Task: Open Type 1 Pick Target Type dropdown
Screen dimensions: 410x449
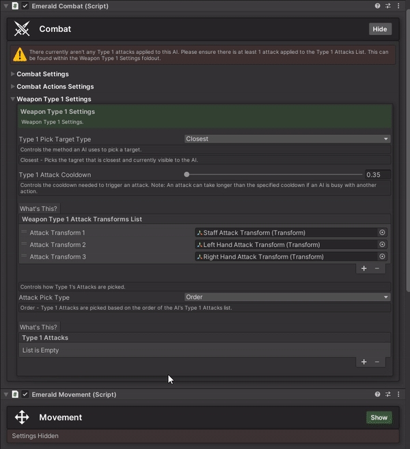Action: [287, 139]
